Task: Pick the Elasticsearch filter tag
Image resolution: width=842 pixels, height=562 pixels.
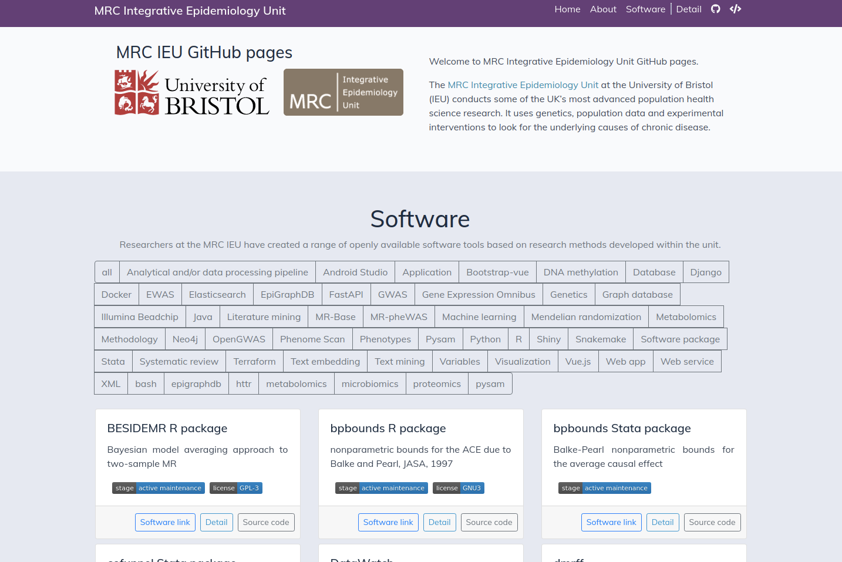Action: point(217,294)
